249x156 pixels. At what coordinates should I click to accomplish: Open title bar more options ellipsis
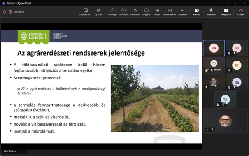[219, 3]
